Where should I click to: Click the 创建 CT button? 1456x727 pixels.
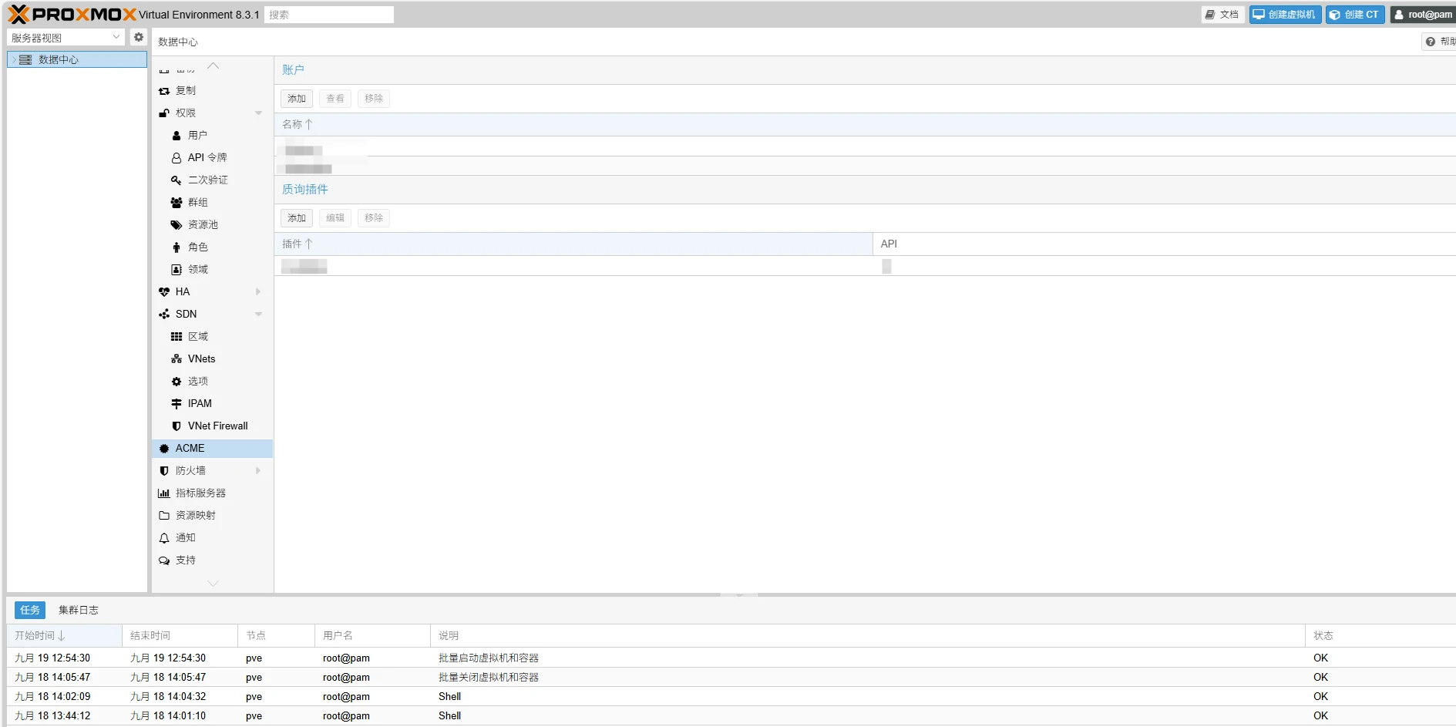coord(1355,15)
